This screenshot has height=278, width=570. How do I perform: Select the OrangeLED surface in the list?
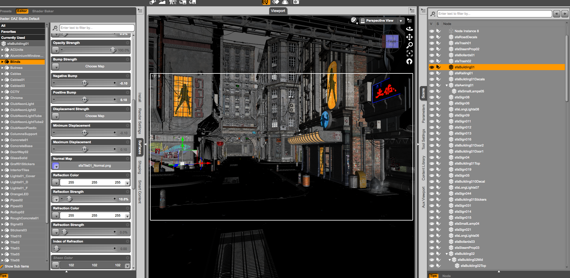tap(19, 194)
